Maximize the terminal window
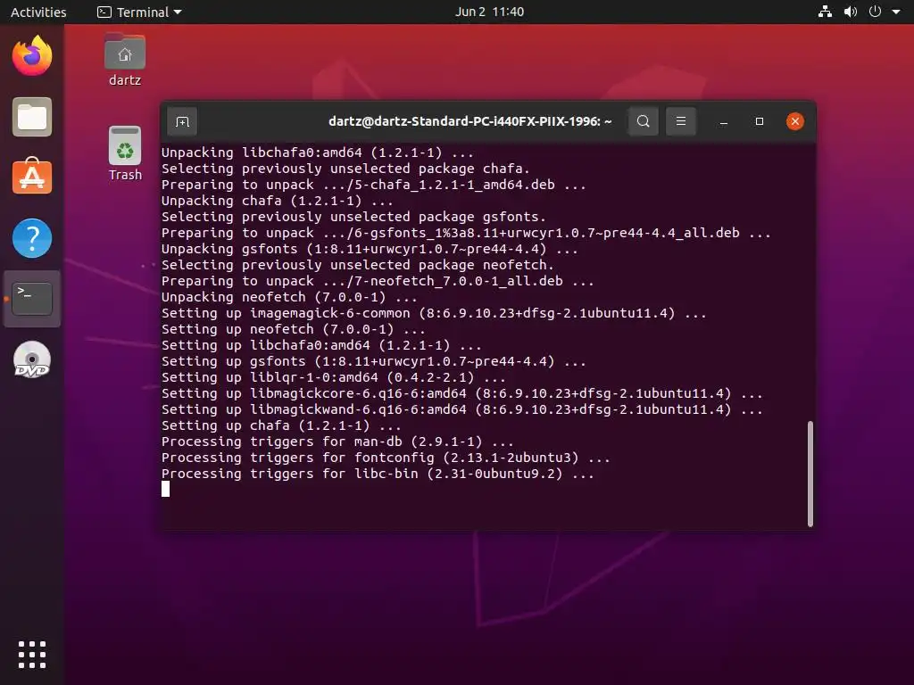The width and height of the screenshot is (914, 685). [759, 121]
